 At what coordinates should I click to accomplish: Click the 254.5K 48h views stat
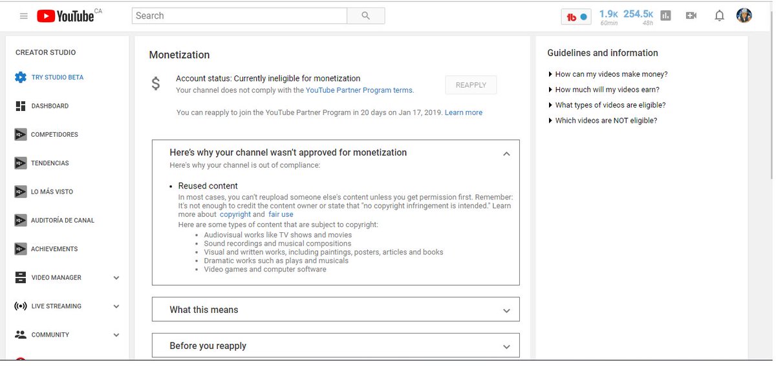[638, 17]
